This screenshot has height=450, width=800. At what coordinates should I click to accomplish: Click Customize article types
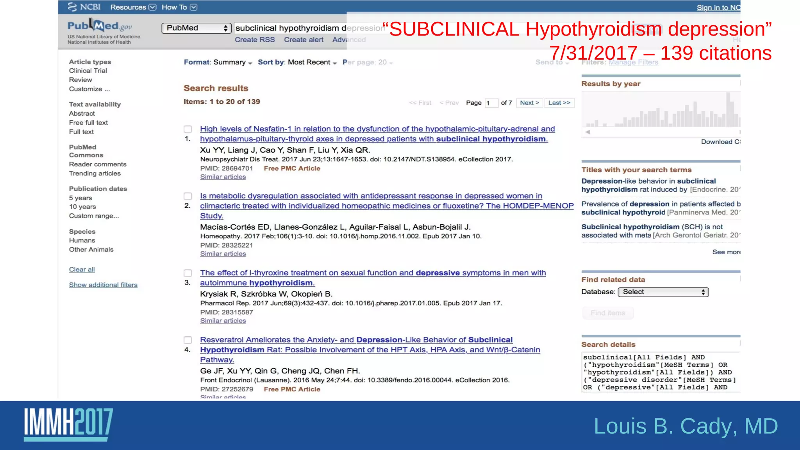(89, 89)
